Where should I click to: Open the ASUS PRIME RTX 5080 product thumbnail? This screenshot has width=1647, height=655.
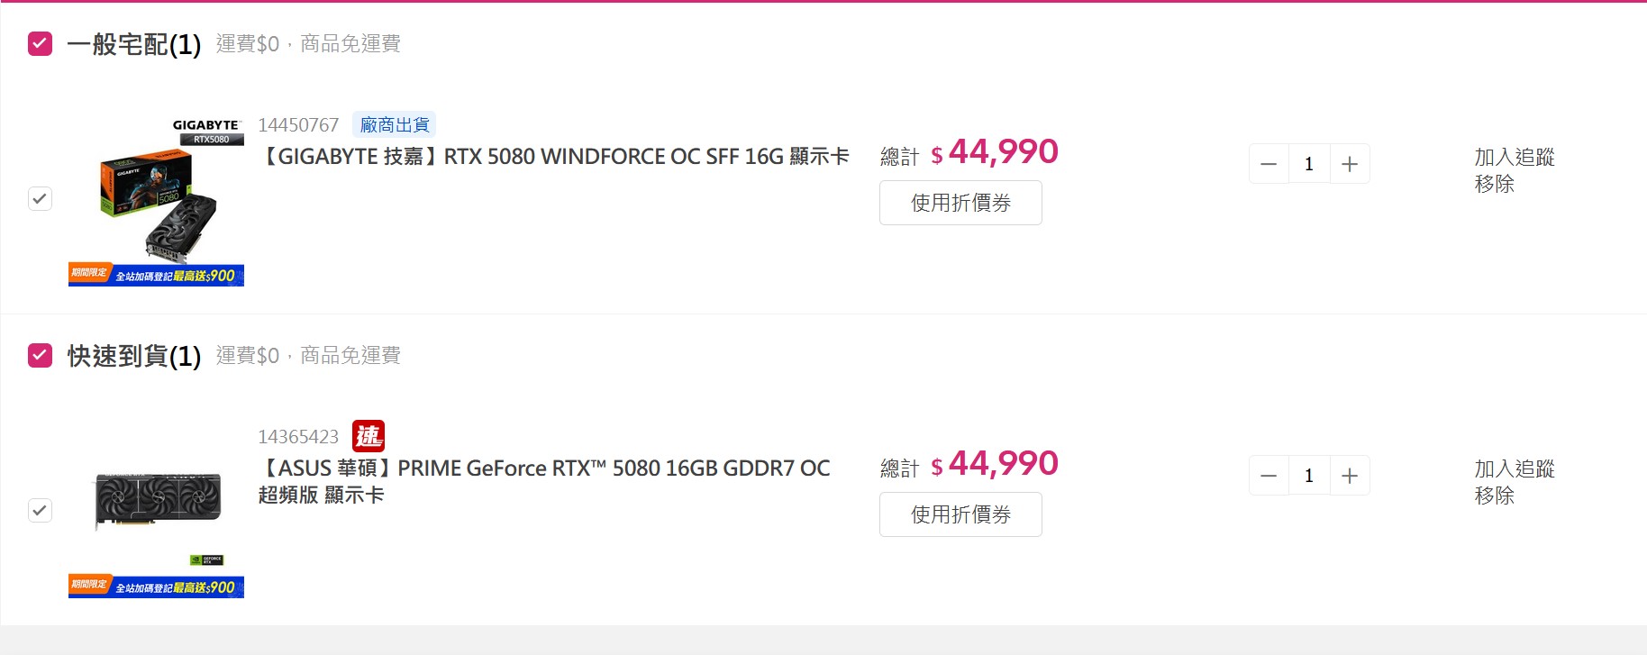click(156, 510)
